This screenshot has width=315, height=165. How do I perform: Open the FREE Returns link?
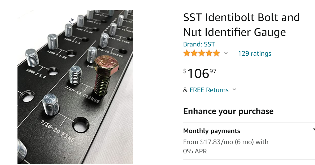[x=209, y=90]
